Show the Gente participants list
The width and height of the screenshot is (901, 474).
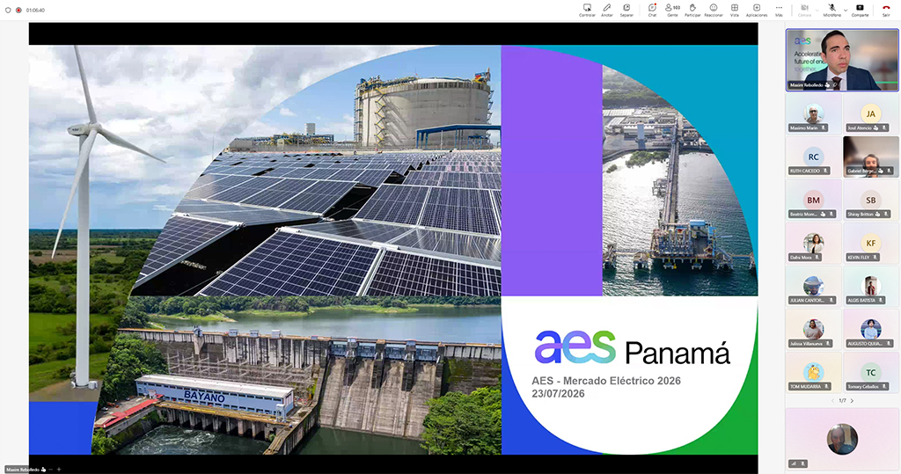coord(672,10)
